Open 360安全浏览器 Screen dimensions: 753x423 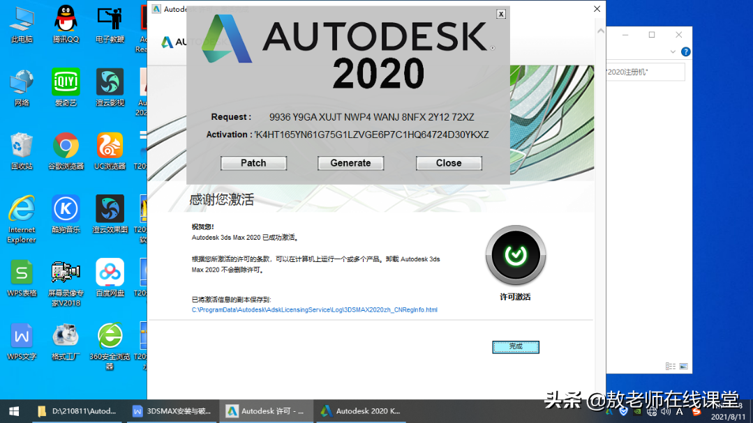click(110, 337)
